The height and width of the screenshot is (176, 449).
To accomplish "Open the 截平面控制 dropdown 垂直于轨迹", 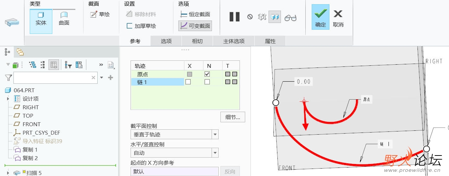I will 174,134.
